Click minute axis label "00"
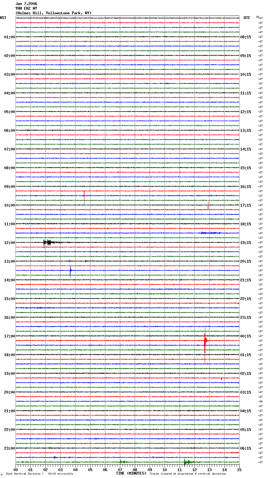The width and height of the screenshot is (264, 478). point(16,470)
